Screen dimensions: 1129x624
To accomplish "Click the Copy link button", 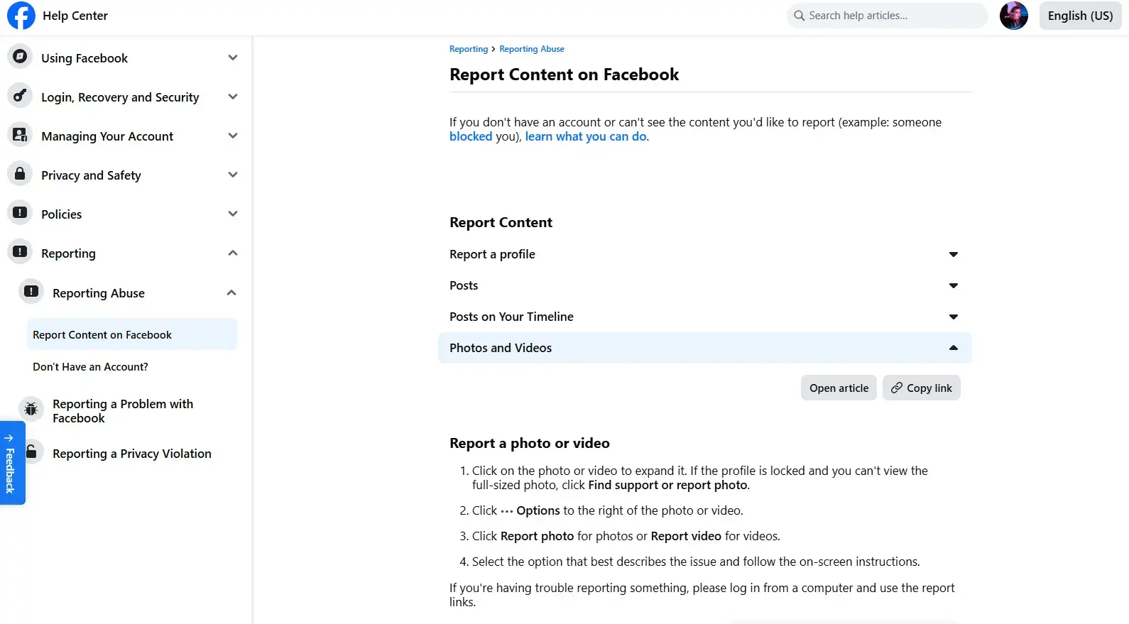I will click(x=921, y=388).
